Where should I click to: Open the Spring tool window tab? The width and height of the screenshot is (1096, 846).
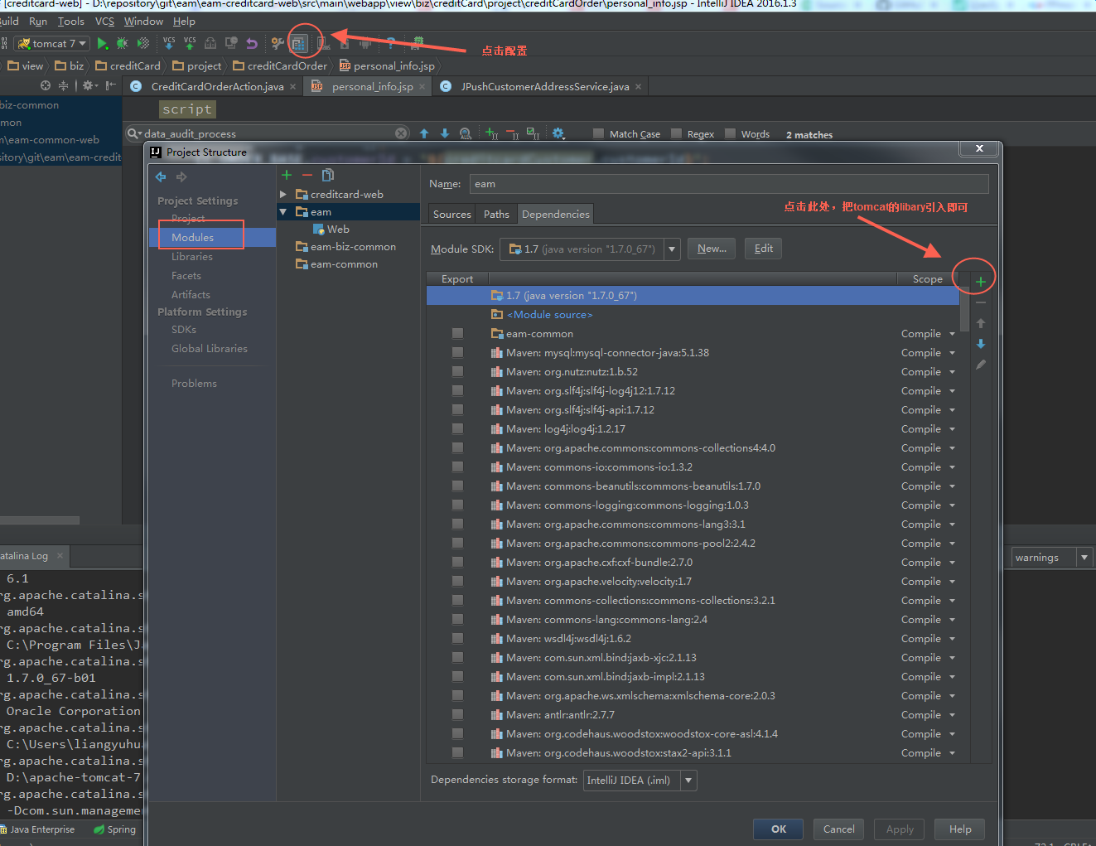coord(115,829)
